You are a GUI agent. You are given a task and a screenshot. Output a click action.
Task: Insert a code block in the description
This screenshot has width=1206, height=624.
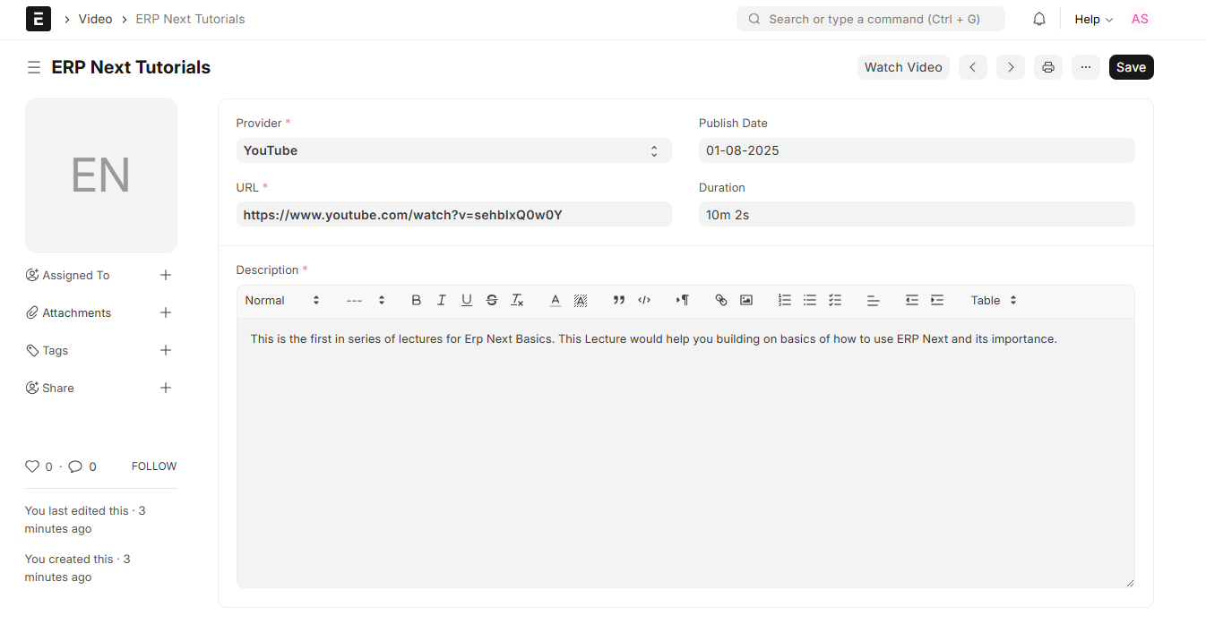pyautogui.click(x=644, y=300)
